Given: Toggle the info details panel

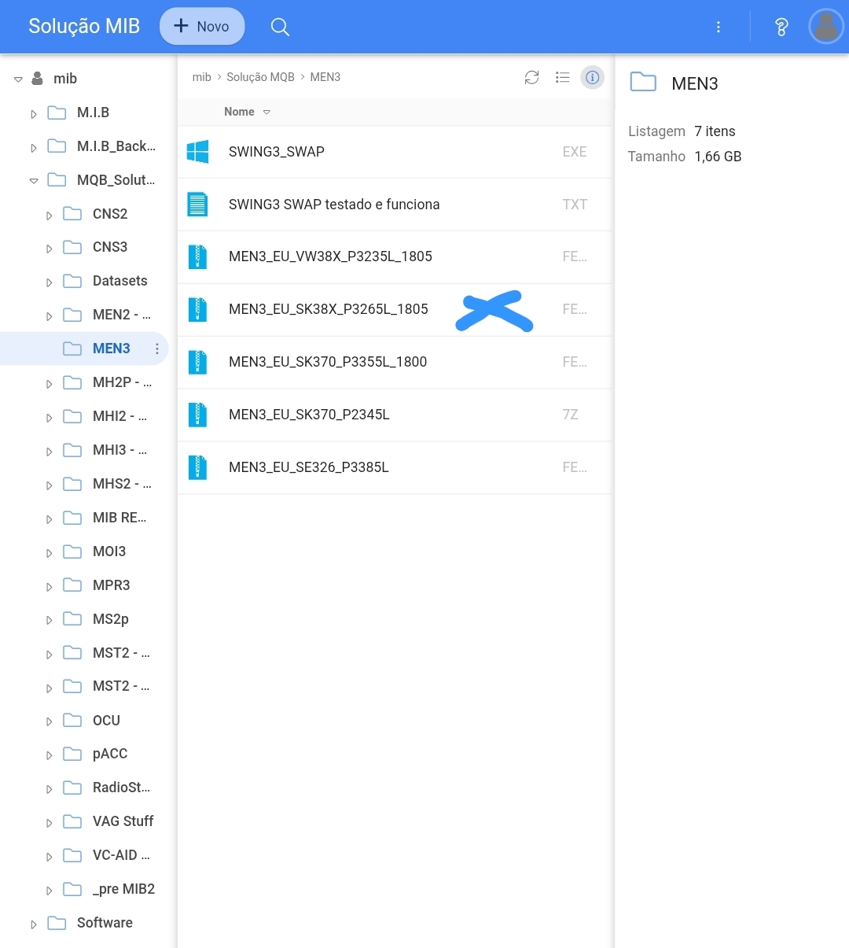Looking at the screenshot, I should (x=593, y=77).
